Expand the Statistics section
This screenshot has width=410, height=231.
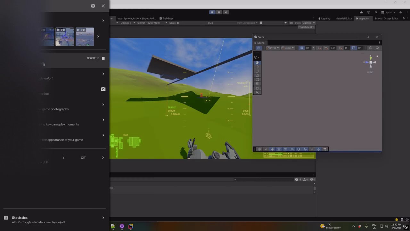point(103,218)
